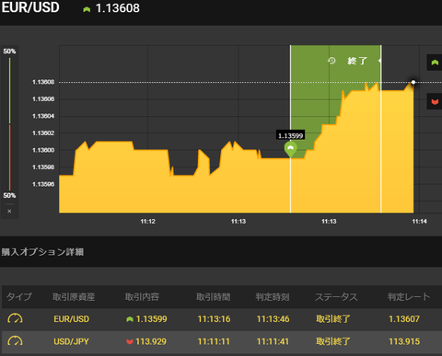This screenshot has height=356, width=442.
Task: Click the 取引内容 column header
Action: click(x=142, y=296)
